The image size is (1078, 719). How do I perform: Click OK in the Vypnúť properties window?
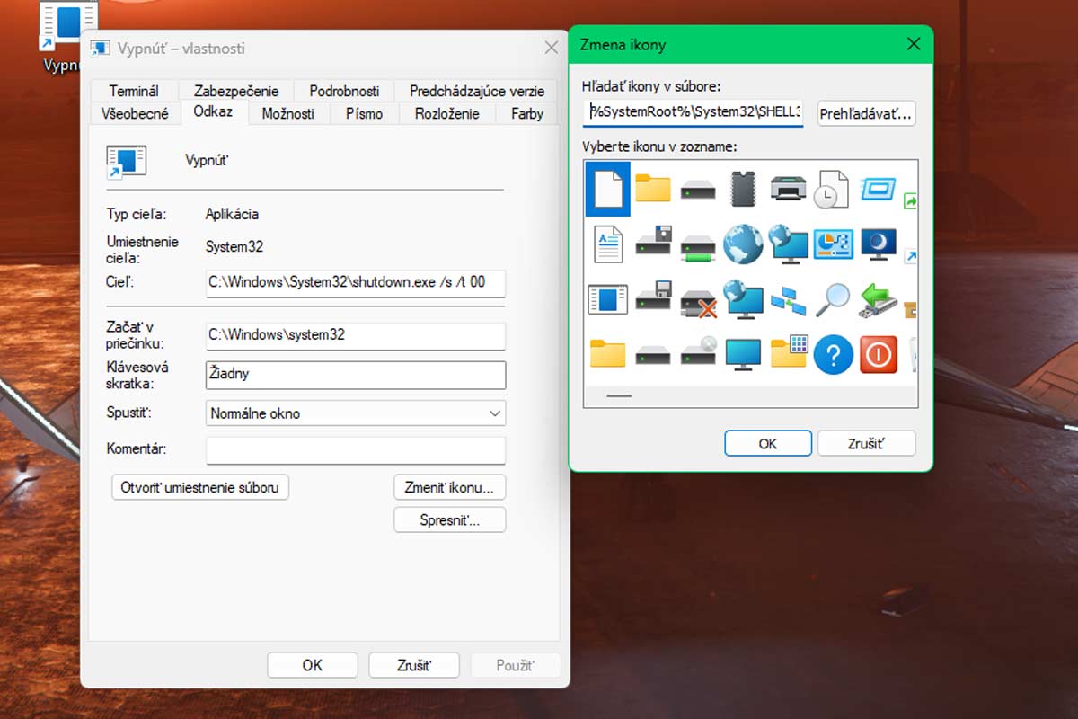312,665
